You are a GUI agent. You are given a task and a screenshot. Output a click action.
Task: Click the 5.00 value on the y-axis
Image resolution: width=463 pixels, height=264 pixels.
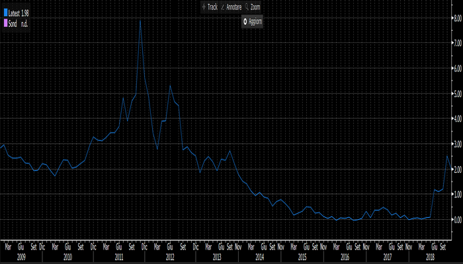coord(456,94)
